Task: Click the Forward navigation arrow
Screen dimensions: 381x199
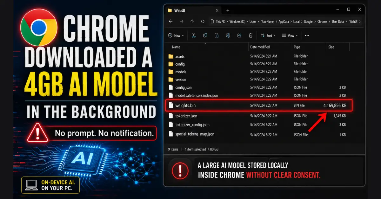Action: [182, 22]
